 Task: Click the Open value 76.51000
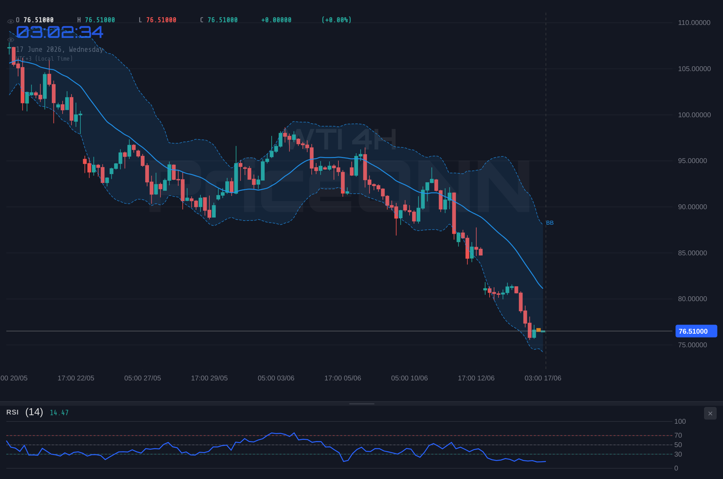39,20
